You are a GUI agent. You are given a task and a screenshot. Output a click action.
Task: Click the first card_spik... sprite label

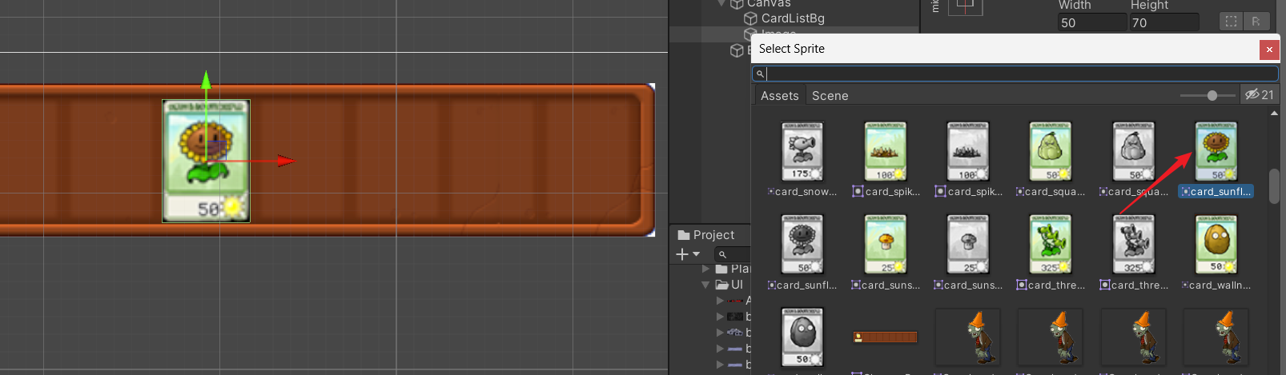(x=886, y=192)
